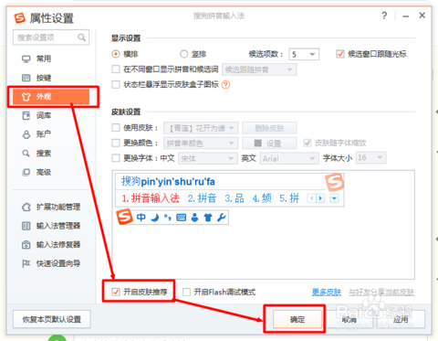Toggle the 开启皮肤推荐 checkbox
This screenshot has width=438, height=341.
click(x=116, y=292)
